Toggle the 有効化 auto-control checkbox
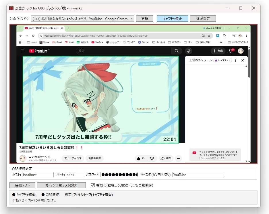This screenshot has width=269, height=214. tap(93, 185)
